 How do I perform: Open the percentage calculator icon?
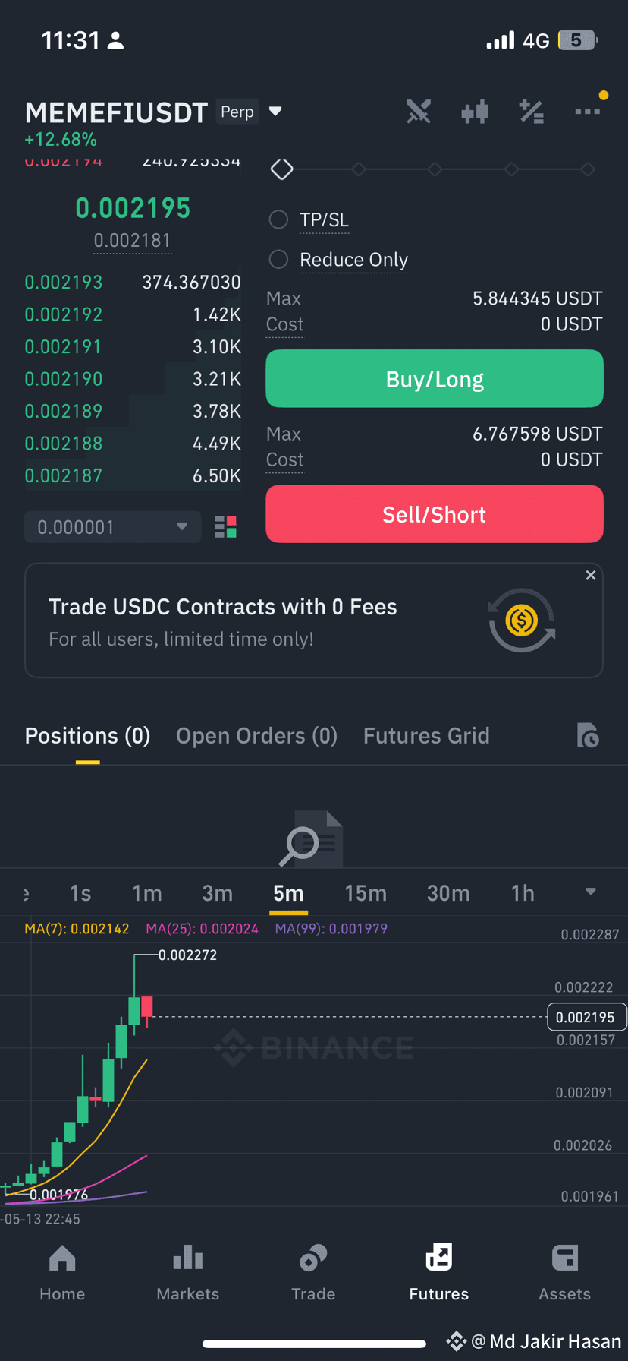pos(531,112)
